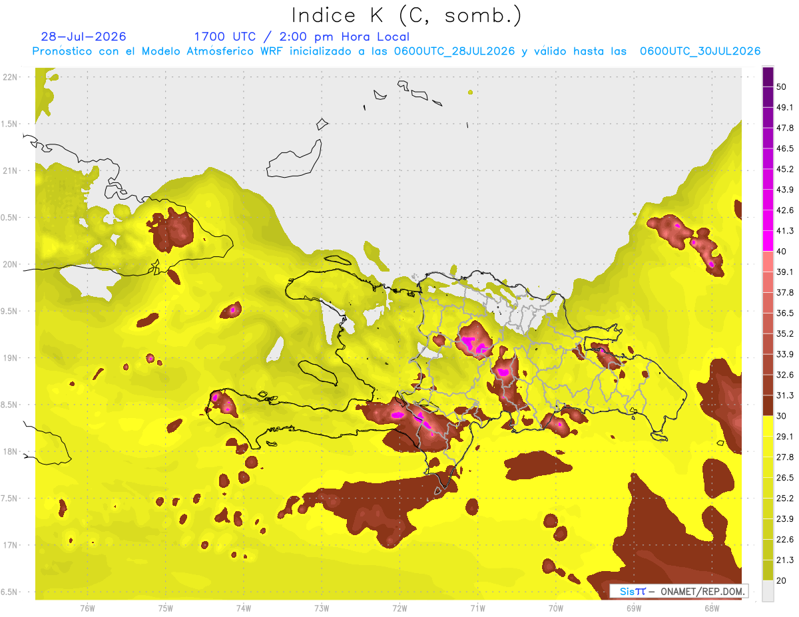Click the '20' legend value

782,581
